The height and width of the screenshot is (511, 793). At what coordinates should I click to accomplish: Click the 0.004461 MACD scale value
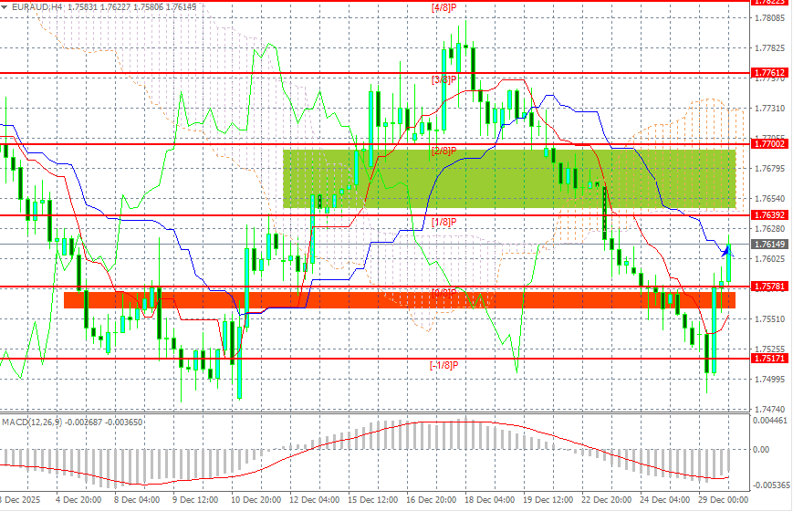point(770,420)
